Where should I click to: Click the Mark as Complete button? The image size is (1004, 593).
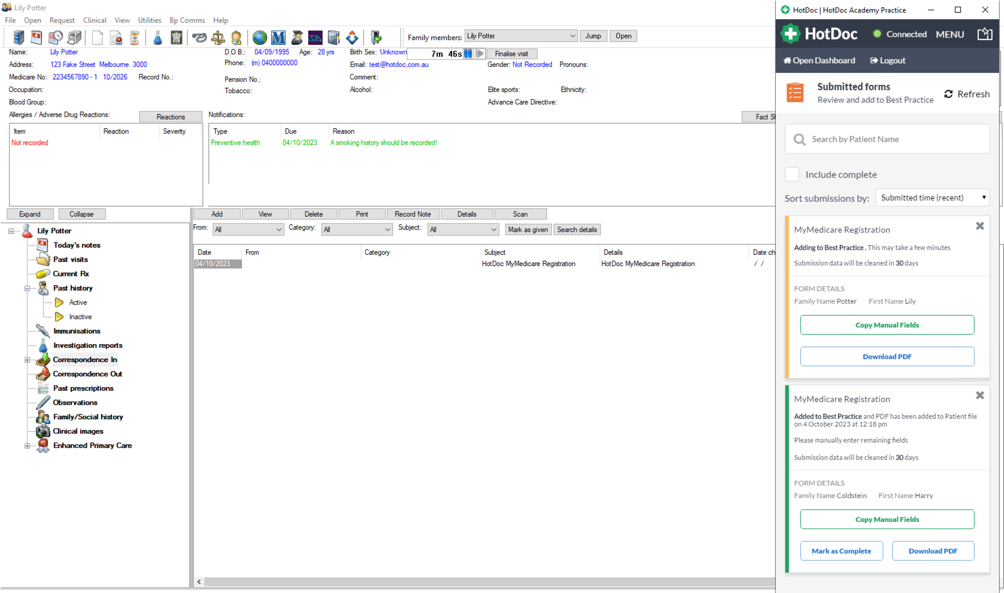tap(841, 551)
